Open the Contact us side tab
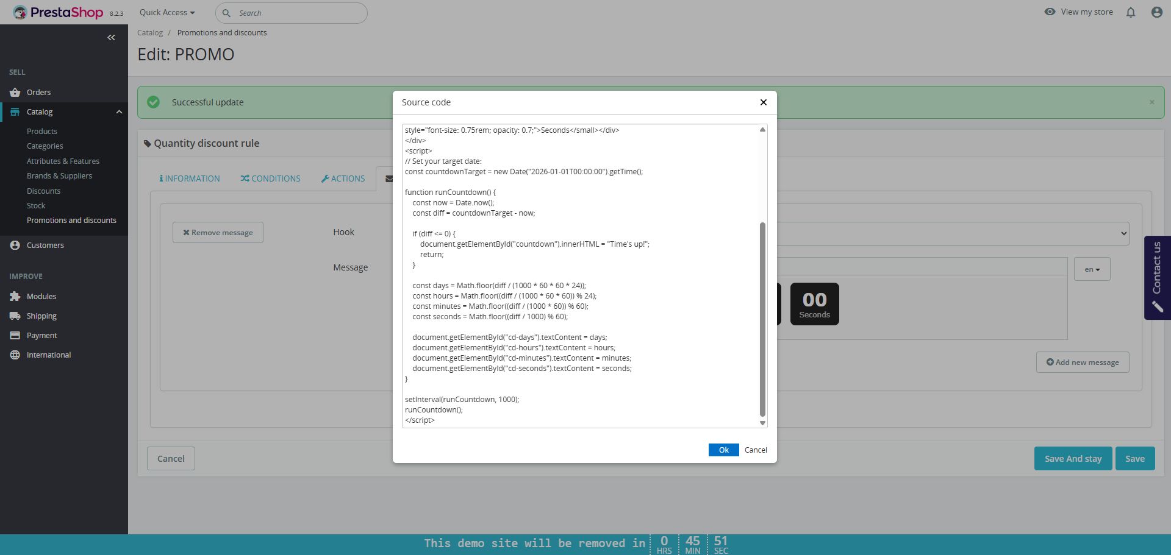 click(x=1157, y=278)
